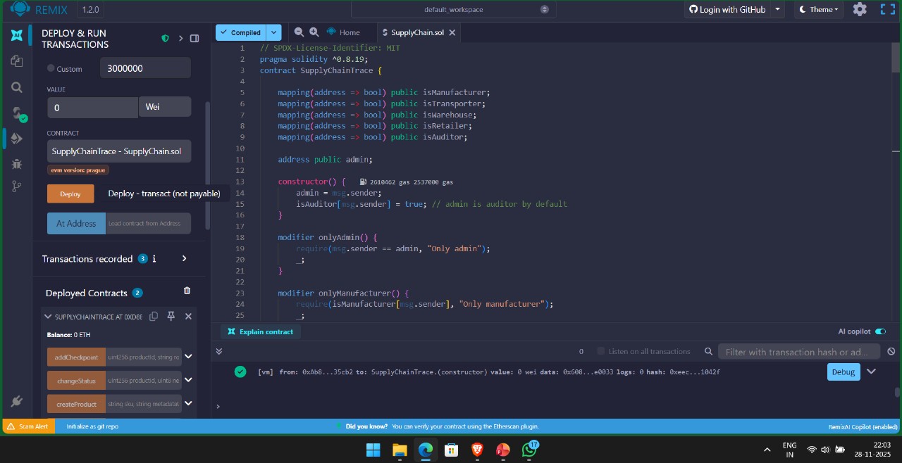Delete all deployed contracts trash icon

[x=187, y=291]
